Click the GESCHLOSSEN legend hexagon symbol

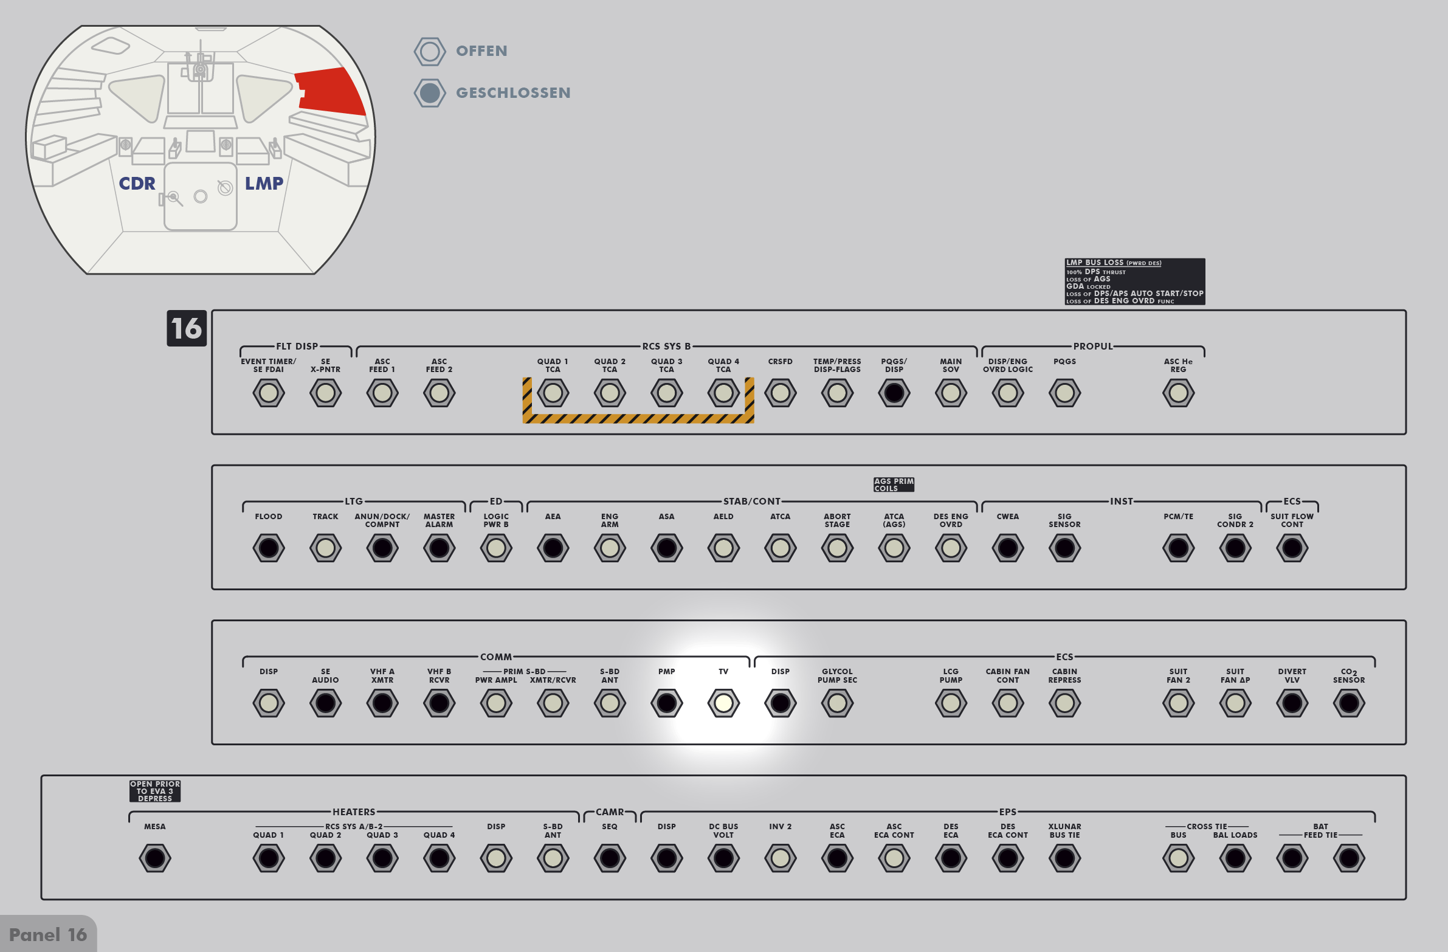pos(430,93)
